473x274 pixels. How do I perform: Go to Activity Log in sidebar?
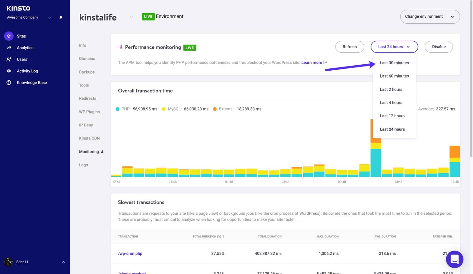pos(27,71)
